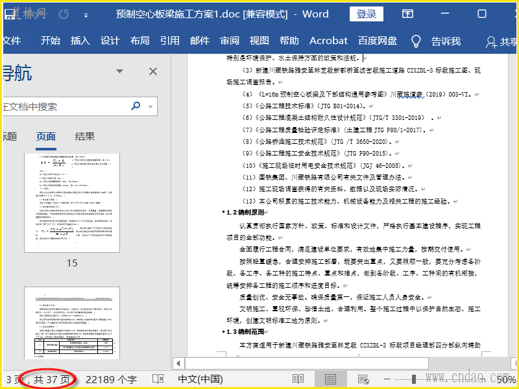The height and width of the screenshot is (389, 519).
Task: Switch to Read Mode view icon
Action: point(298,379)
